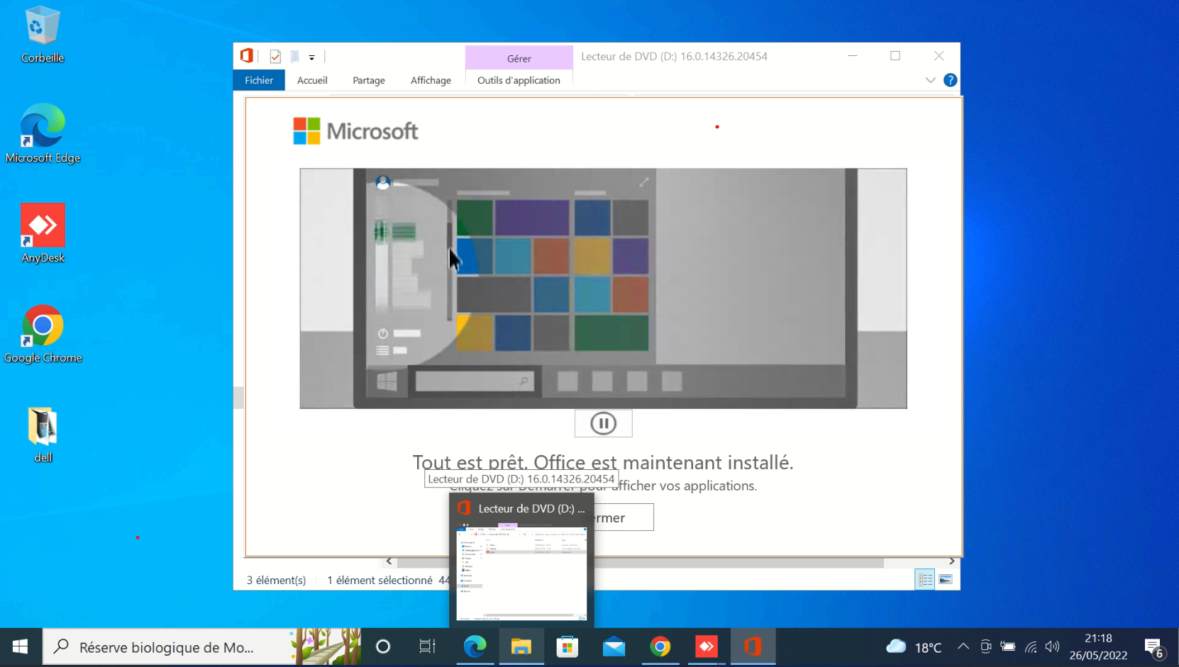Click the taskbar preview thumbnail of Lecteur de DVD
Screen dimensions: 1179x667
[x=521, y=572]
